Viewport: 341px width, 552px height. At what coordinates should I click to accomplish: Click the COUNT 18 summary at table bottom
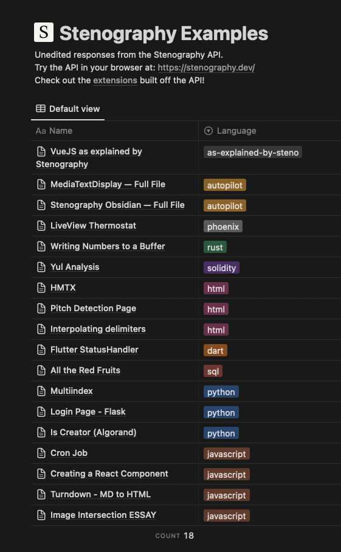[174, 536]
